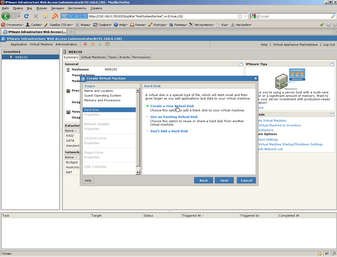The width and height of the screenshot is (337, 257).
Task: Click the RSS feed icon
Action: (x=55, y=16)
